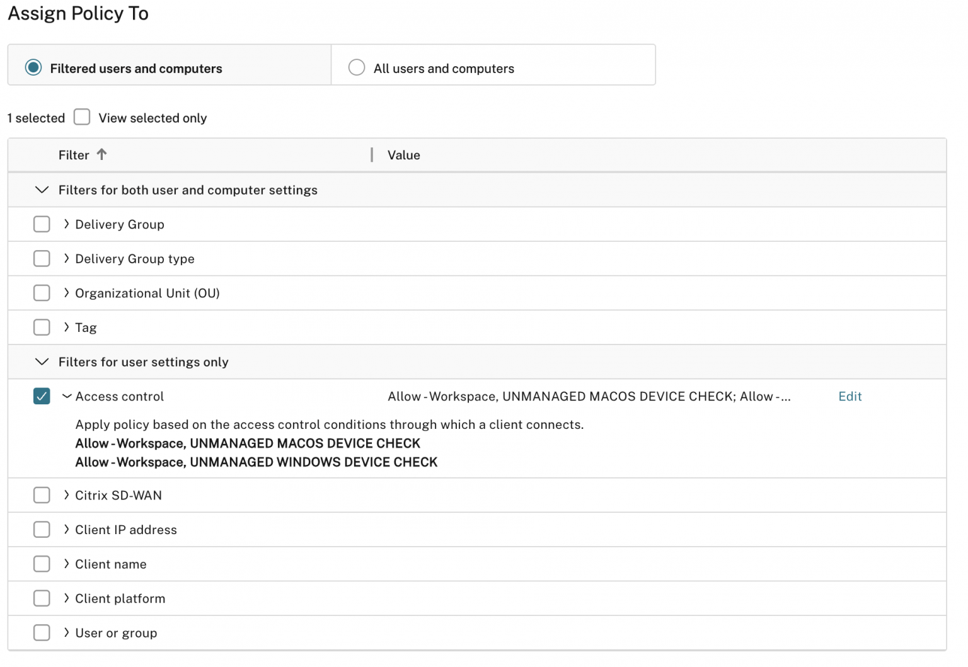Click the Assign Policy To heading
968x667 pixels.
tap(78, 13)
